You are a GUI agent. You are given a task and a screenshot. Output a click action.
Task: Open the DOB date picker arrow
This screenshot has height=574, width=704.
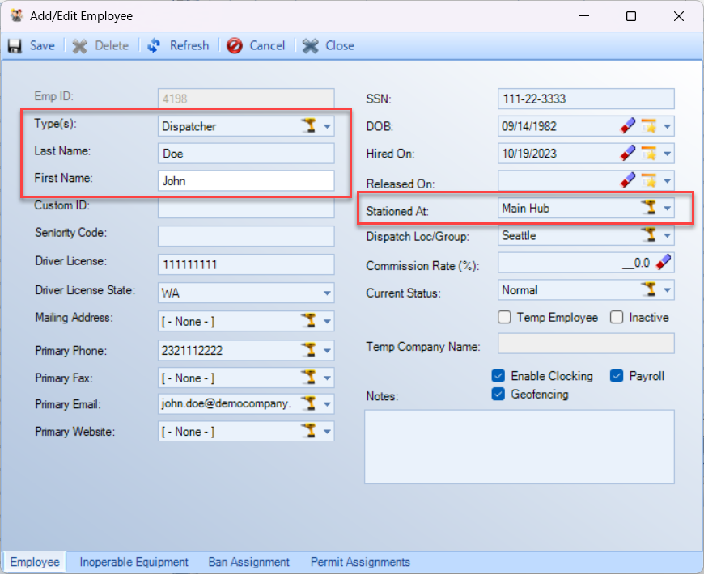[668, 126]
